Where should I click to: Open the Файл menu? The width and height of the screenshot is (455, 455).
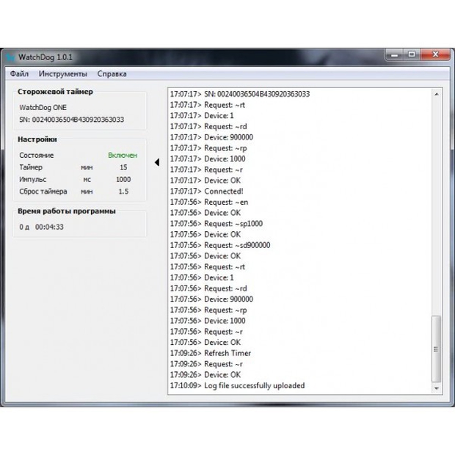(19, 73)
